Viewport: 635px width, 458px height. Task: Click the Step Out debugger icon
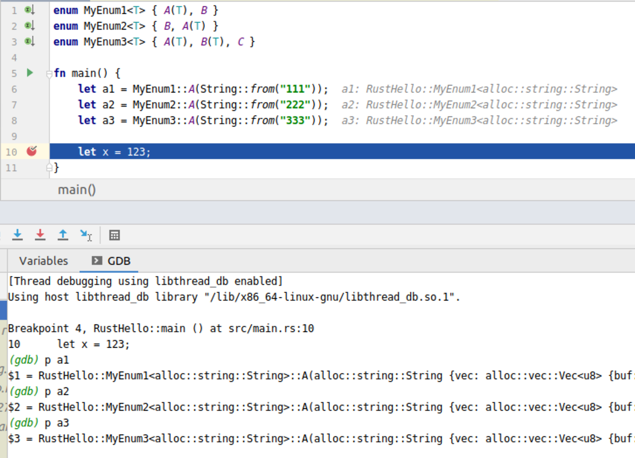63,235
